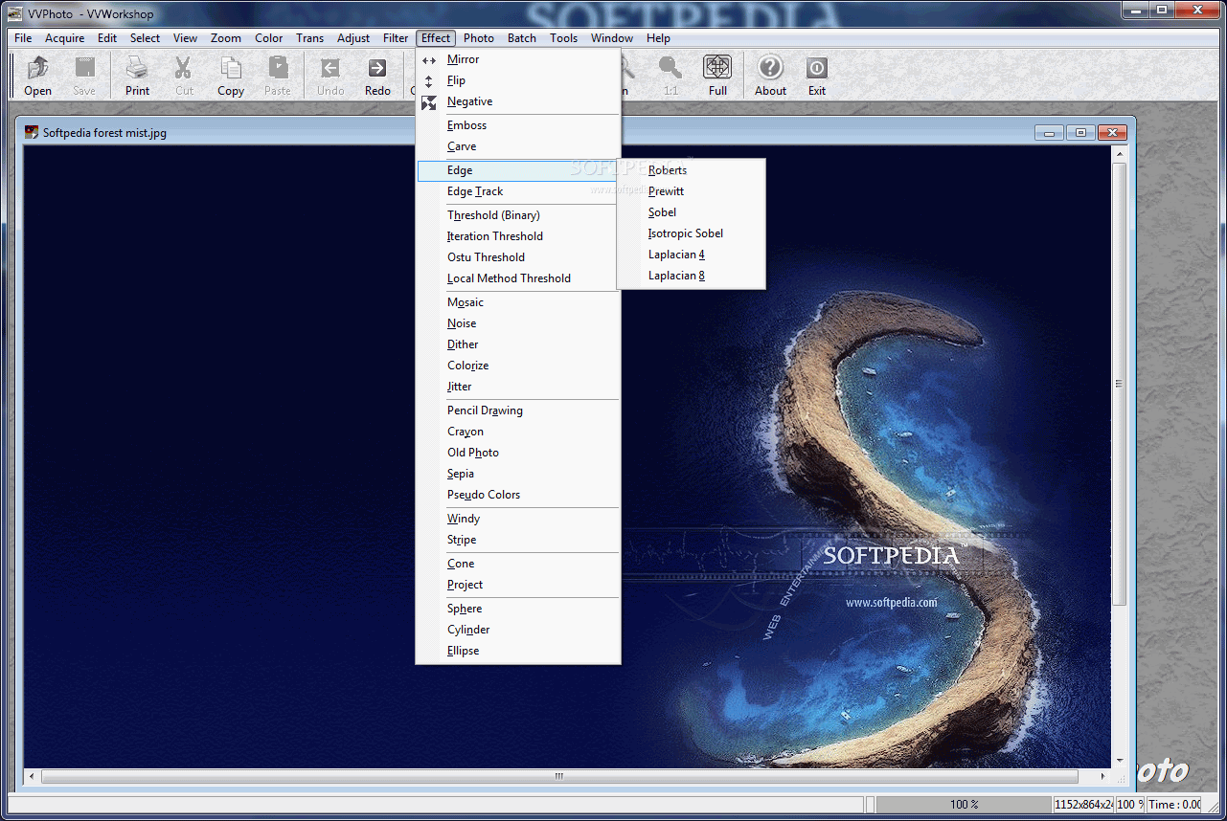Apply the Jitter effect
Screen dimensions: 1227x821
click(x=518, y=387)
